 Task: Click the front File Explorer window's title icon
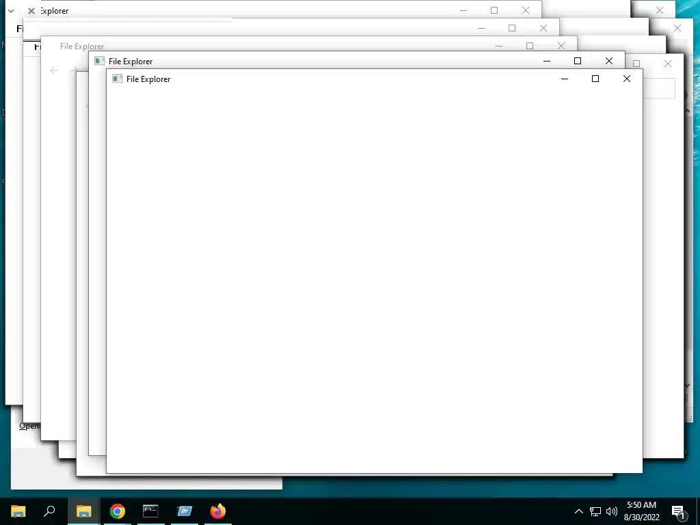(x=117, y=79)
